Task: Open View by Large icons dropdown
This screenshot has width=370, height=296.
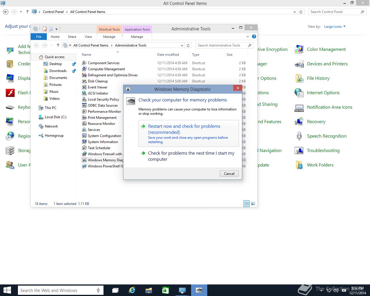Action: (x=335, y=27)
